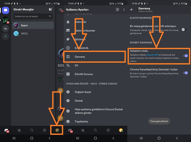
Task: Open the MEE6 conversation
Action: [33, 34]
